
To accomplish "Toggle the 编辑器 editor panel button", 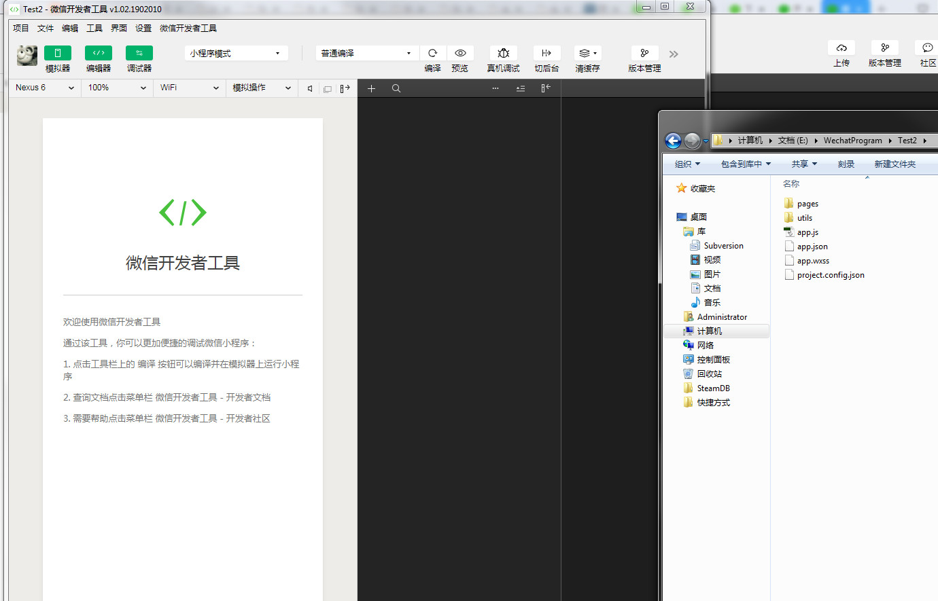I will coord(99,53).
